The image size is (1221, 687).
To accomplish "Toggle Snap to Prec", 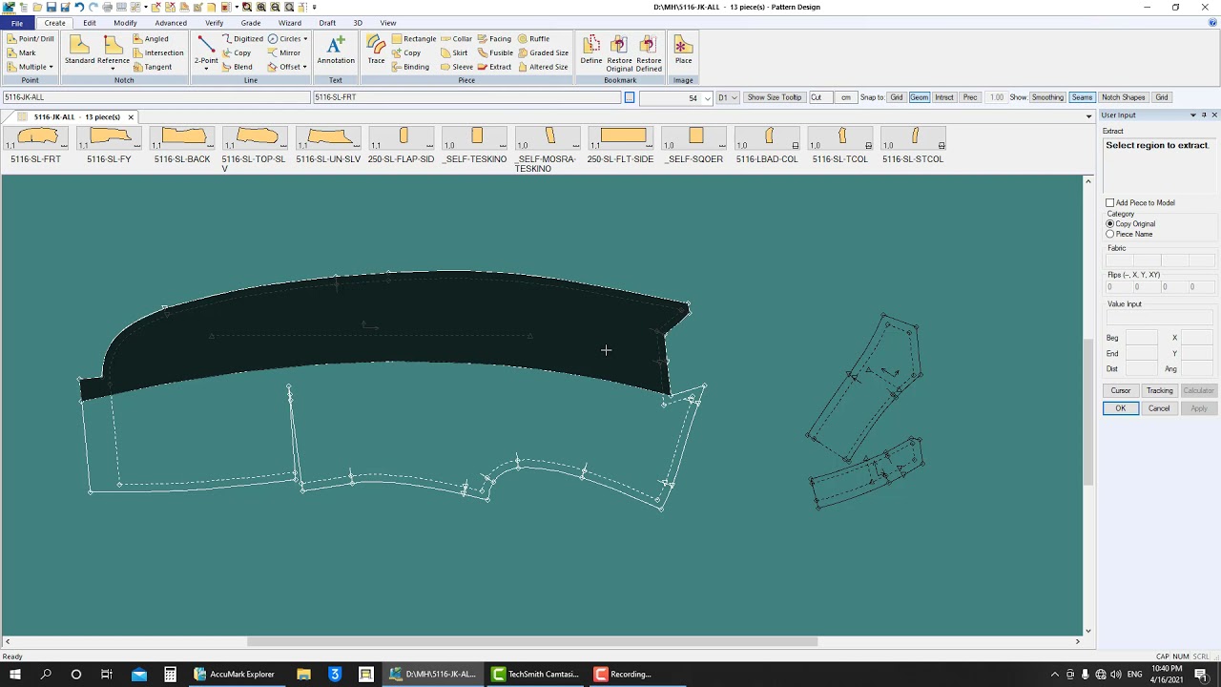I will (970, 97).
